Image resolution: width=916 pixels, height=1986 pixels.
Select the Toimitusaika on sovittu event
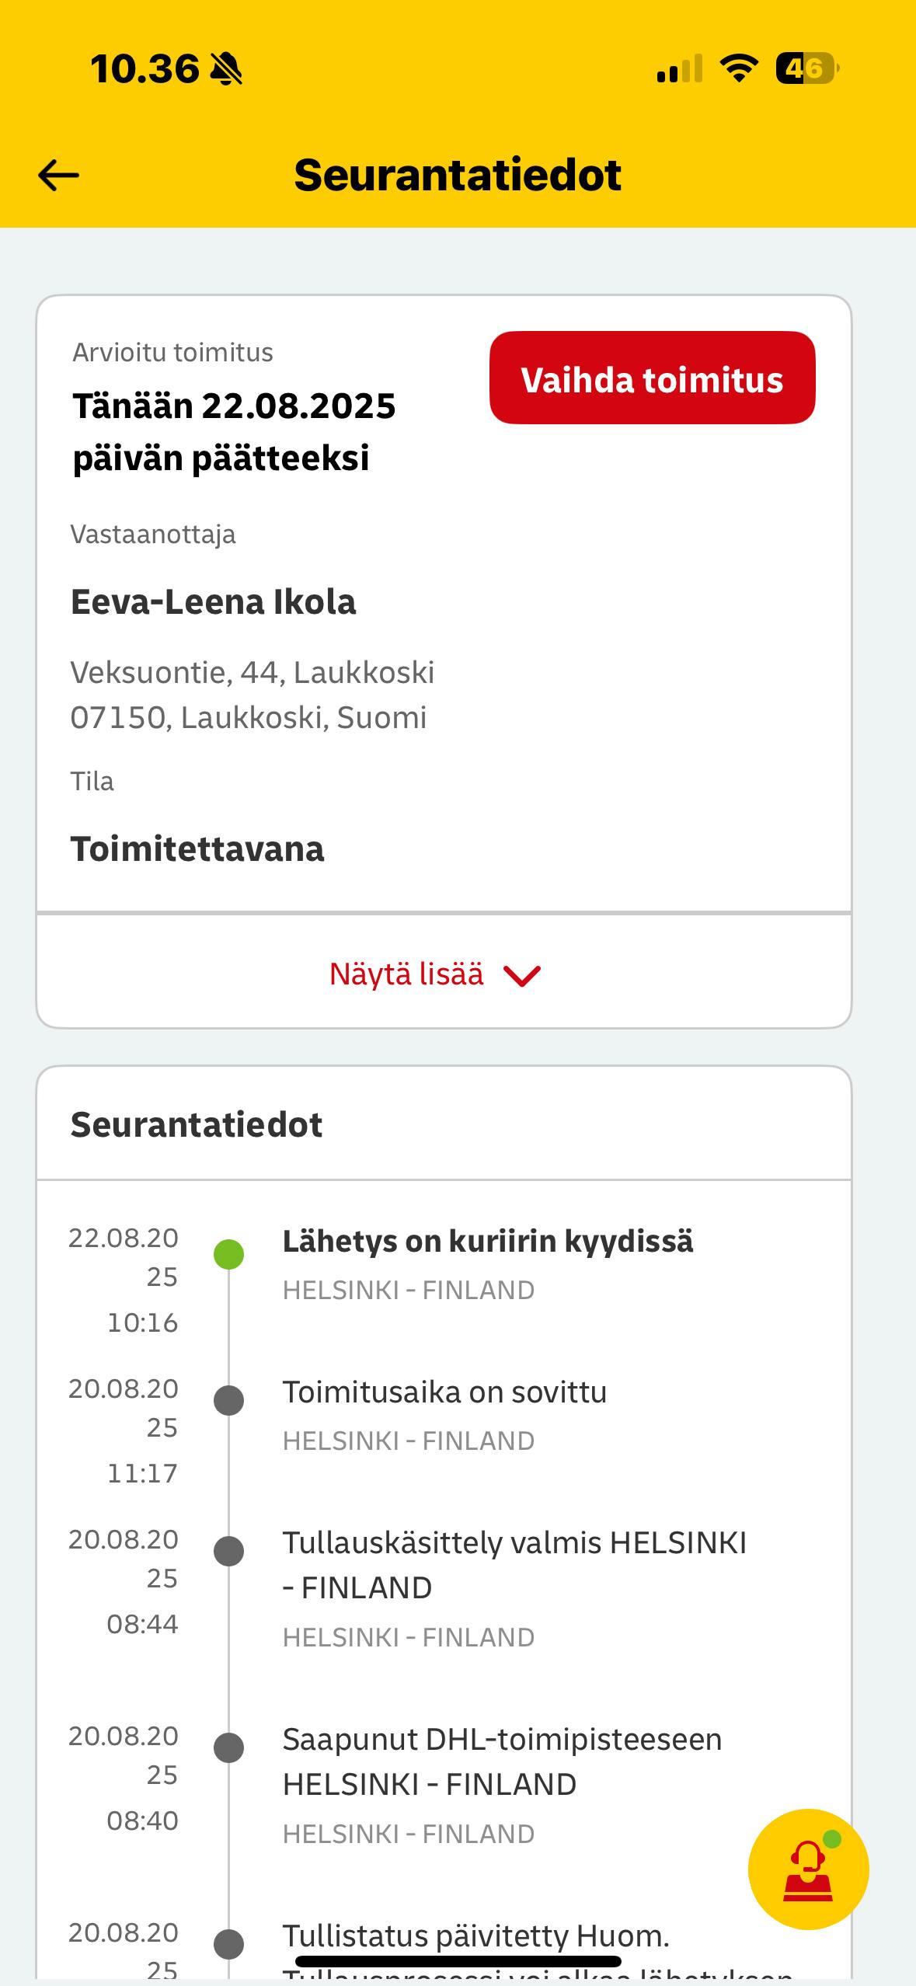click(444, 1392)
